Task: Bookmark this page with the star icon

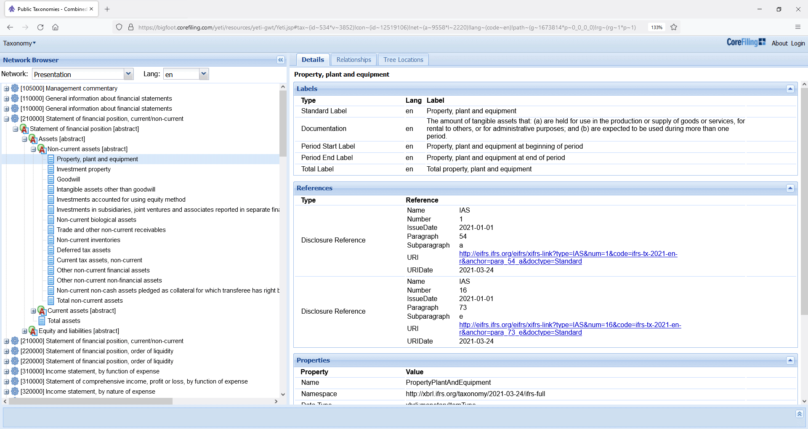Action: 674,27
